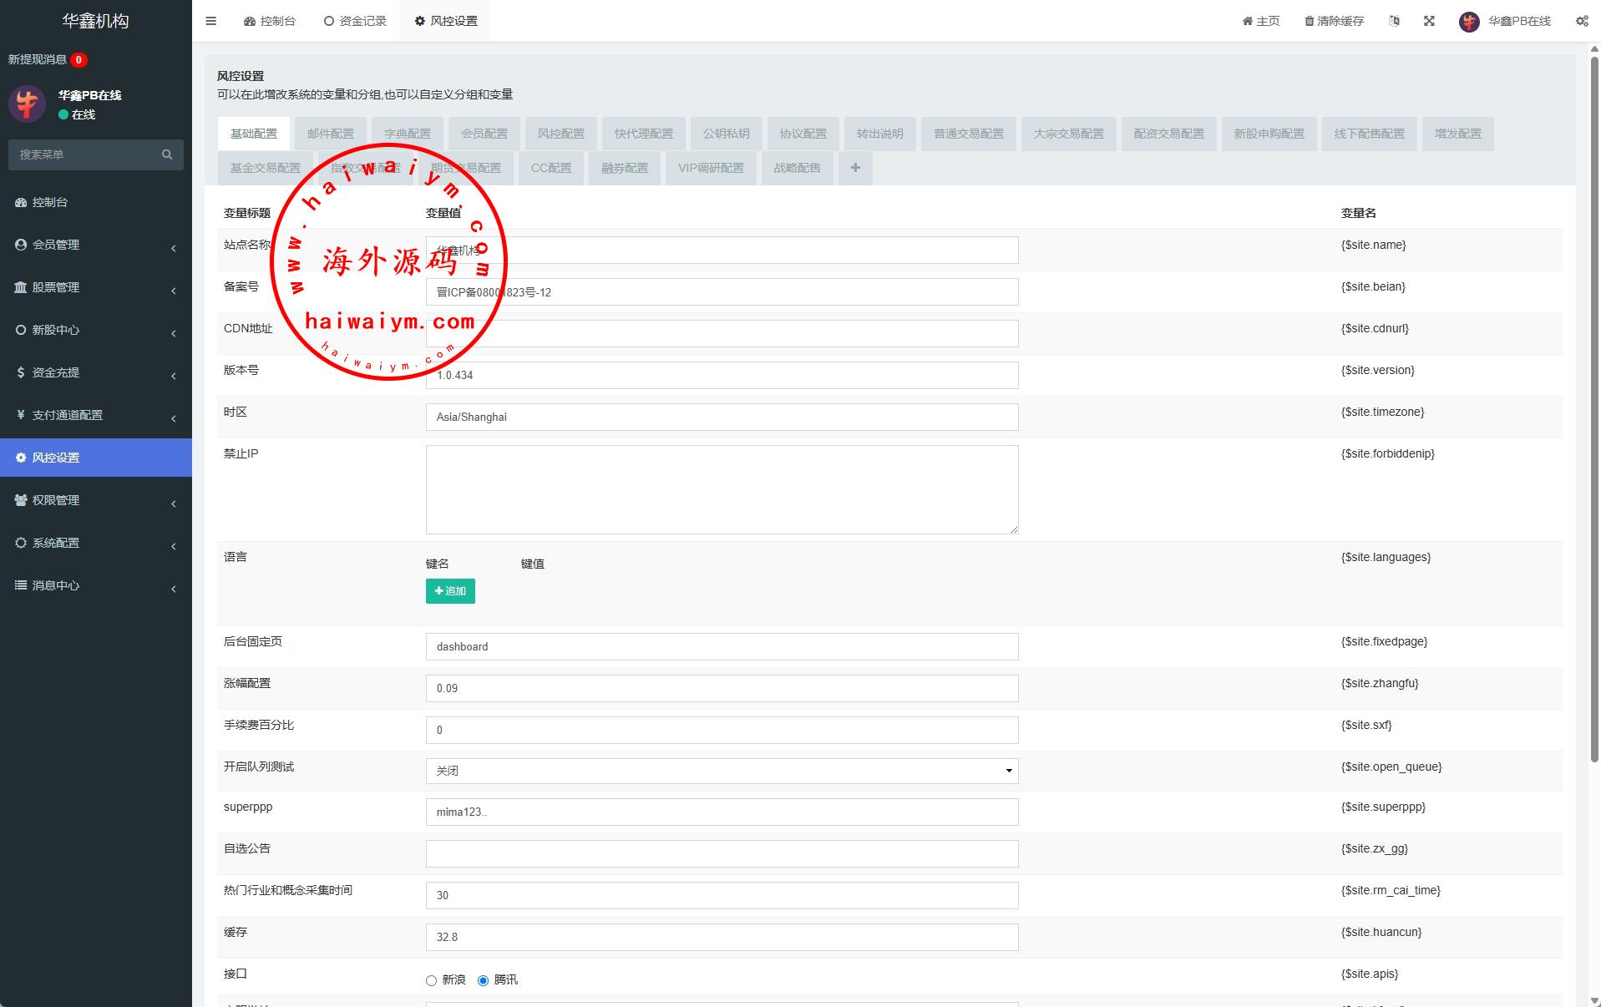This screenshot has height=1007, width=1601.
Task: Click the plus tab to add group
Action: [855, 168]
